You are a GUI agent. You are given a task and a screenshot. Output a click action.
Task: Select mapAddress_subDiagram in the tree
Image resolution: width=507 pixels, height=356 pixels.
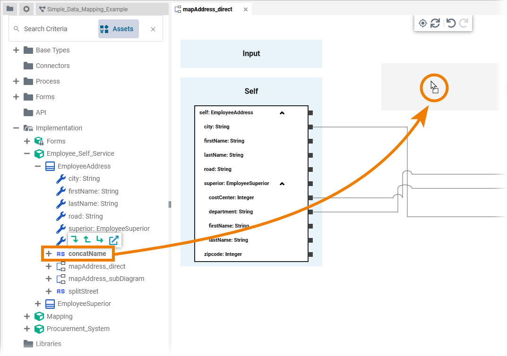click(x=106, y=279)
